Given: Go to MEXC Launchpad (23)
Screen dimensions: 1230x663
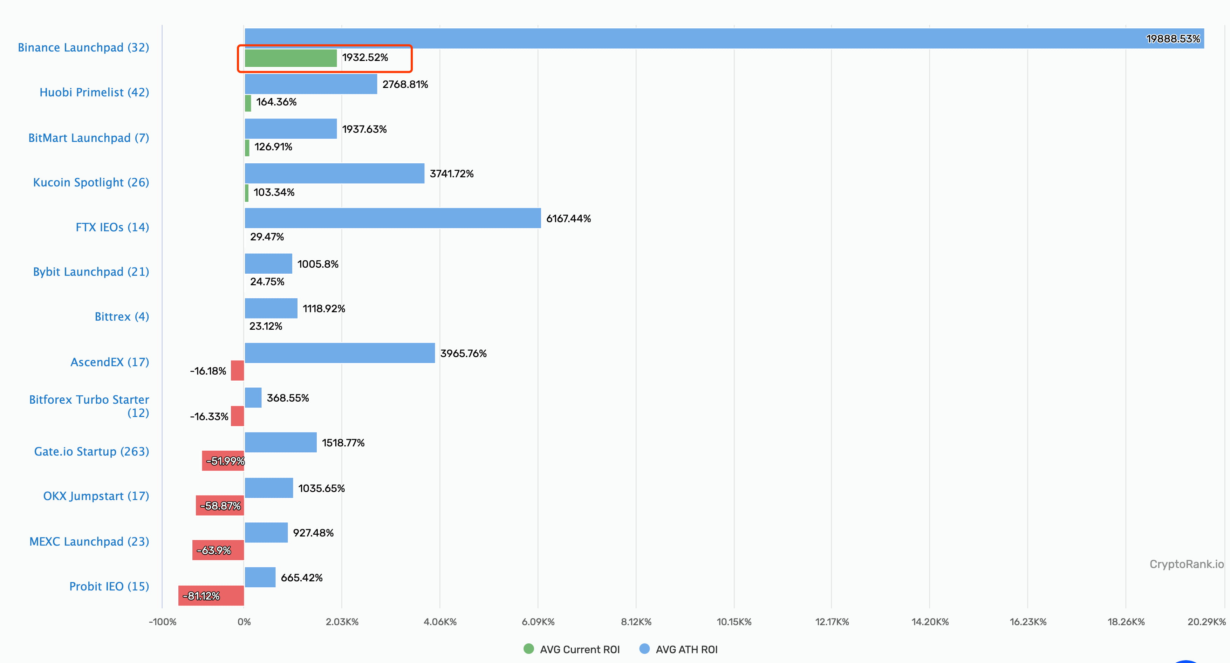Looking at the screenshot, I should (89, 541).
